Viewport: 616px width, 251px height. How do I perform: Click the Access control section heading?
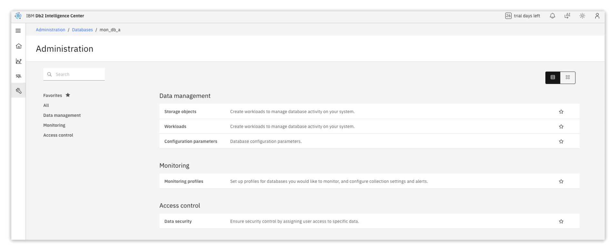click(180, 206)
